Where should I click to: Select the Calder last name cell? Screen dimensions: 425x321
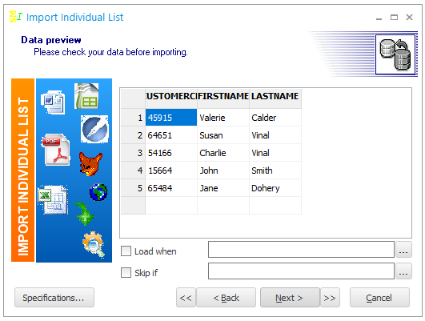[x=275, y=118]
